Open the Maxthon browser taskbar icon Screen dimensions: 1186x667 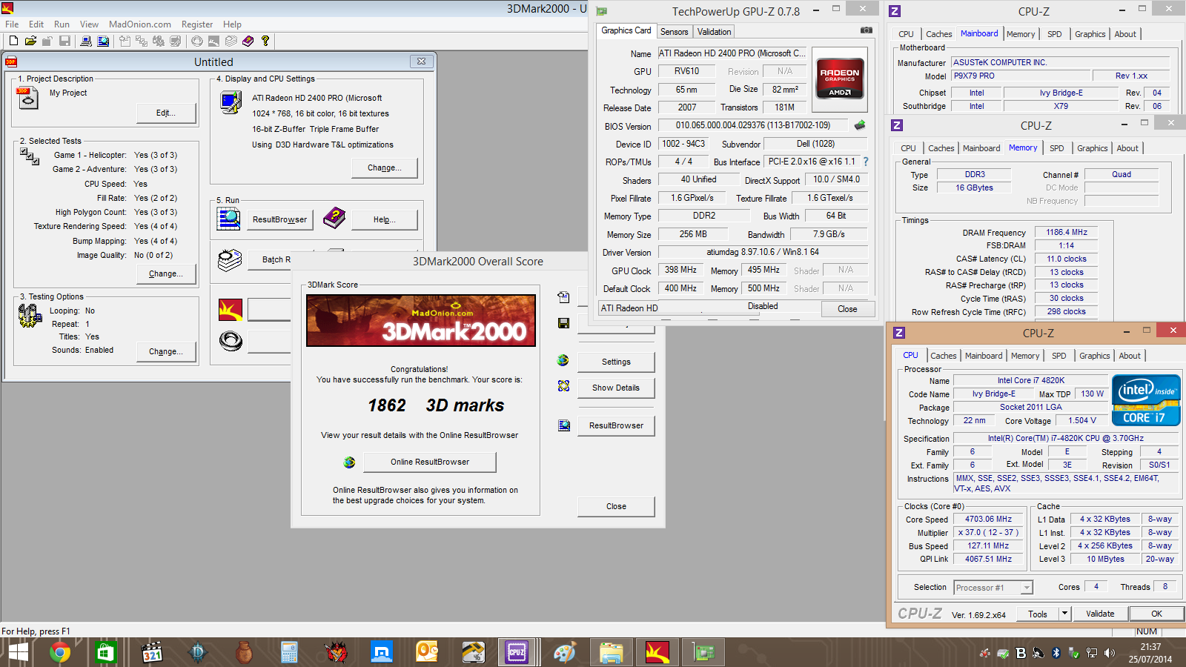(382, 652)
